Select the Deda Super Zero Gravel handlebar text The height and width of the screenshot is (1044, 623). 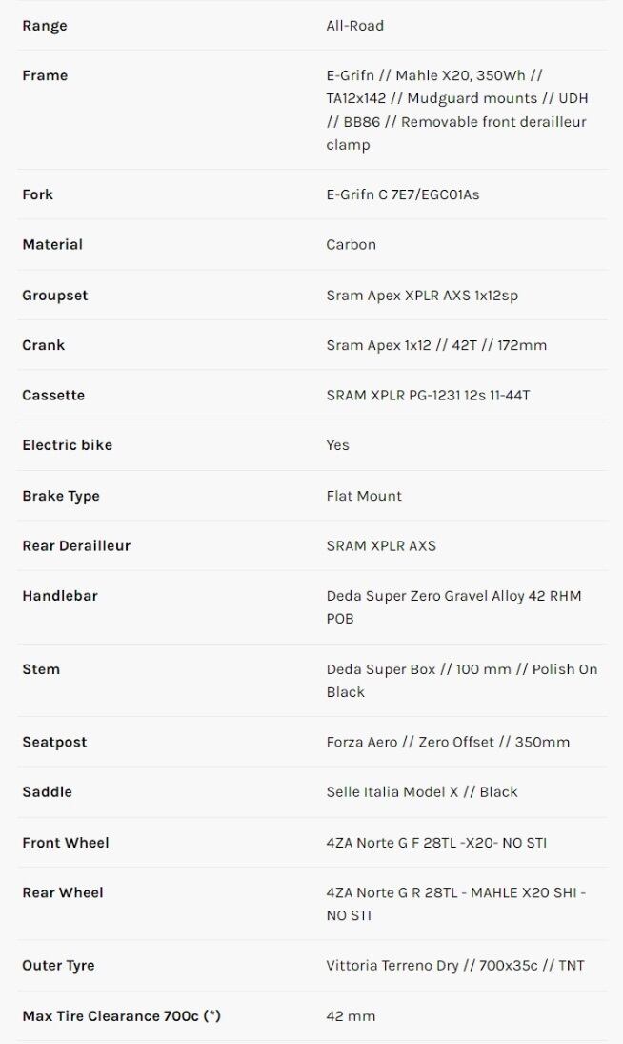[x=453, y=606]
